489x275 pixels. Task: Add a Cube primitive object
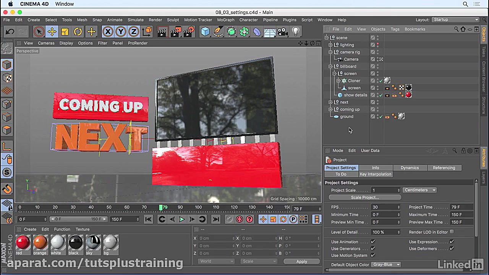(x=205, y=32)
